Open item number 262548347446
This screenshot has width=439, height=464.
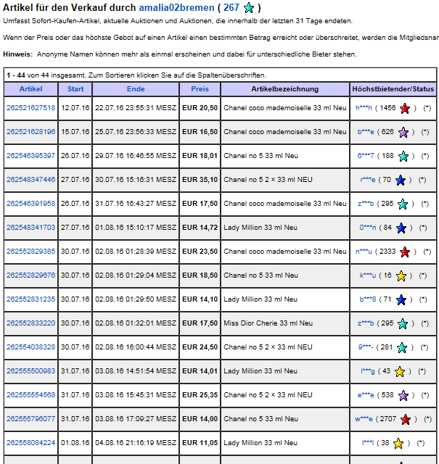tap(30, 180)
